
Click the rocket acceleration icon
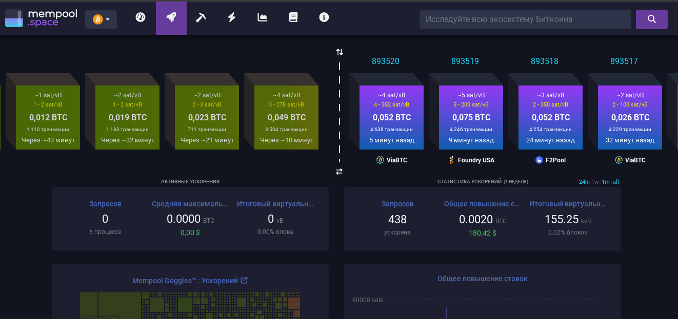[x=171, y=17]
